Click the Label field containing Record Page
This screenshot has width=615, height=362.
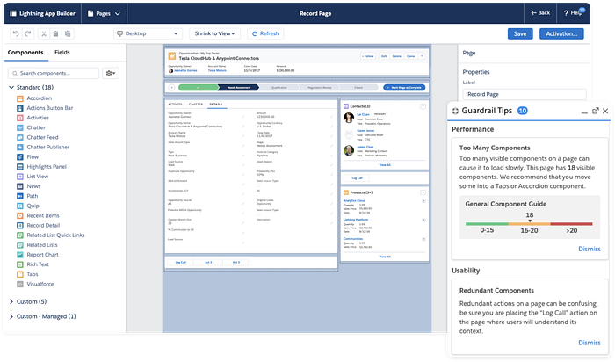[x=523, y=94]
